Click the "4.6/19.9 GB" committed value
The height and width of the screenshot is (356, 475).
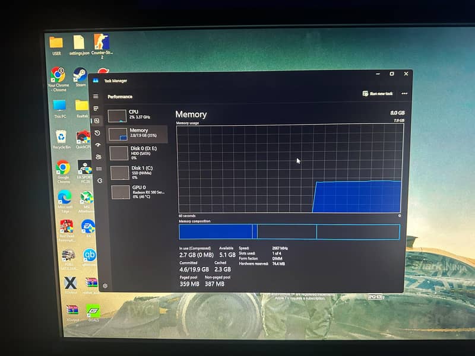(194, 269)
